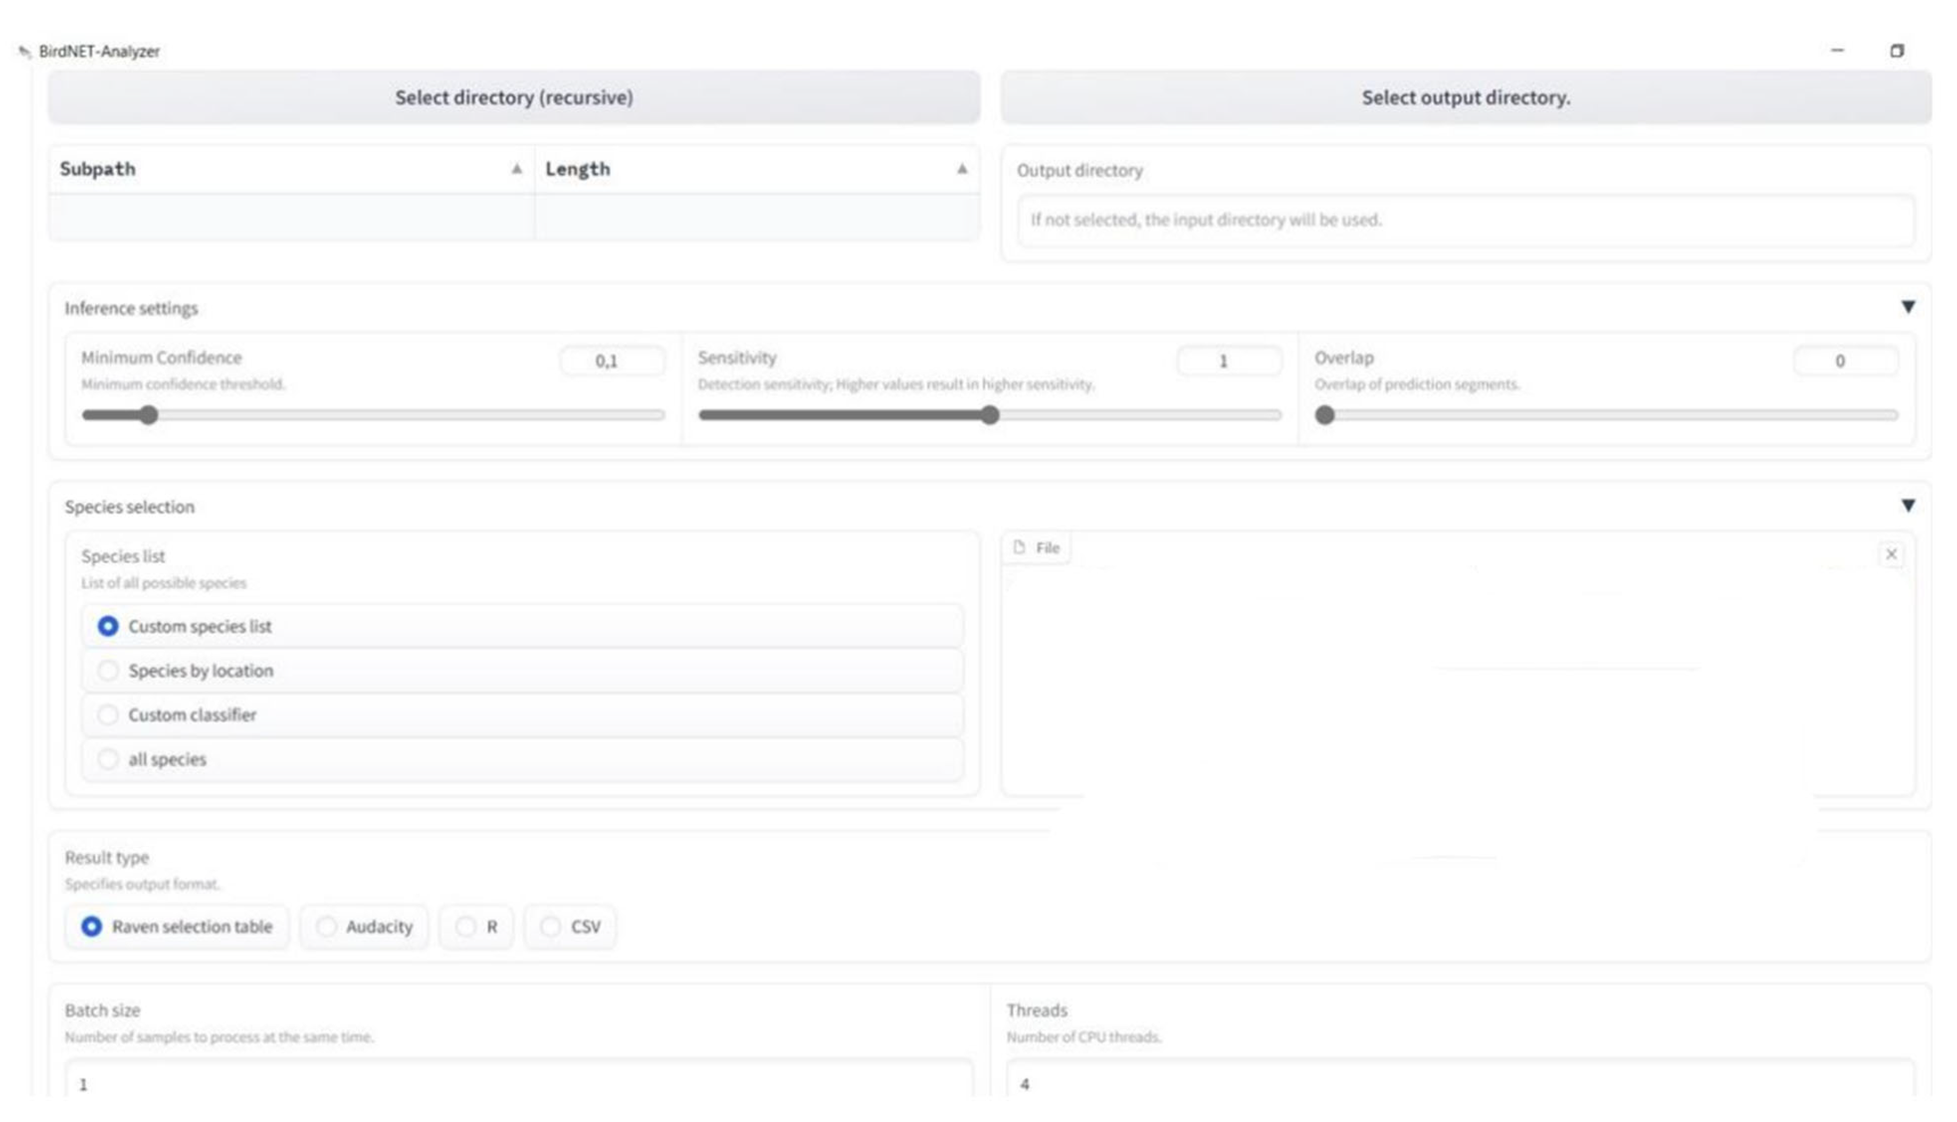Collapse the Species selection section
The width and height of the screenshot is (1957, 1122).
click(1908, 506)
